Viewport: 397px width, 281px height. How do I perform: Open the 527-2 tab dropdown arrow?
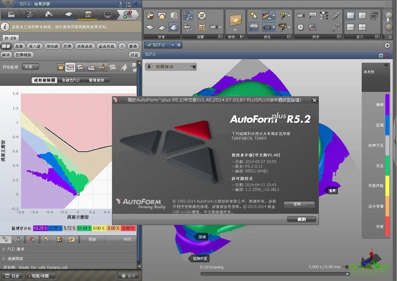click(x=173, y=45)
